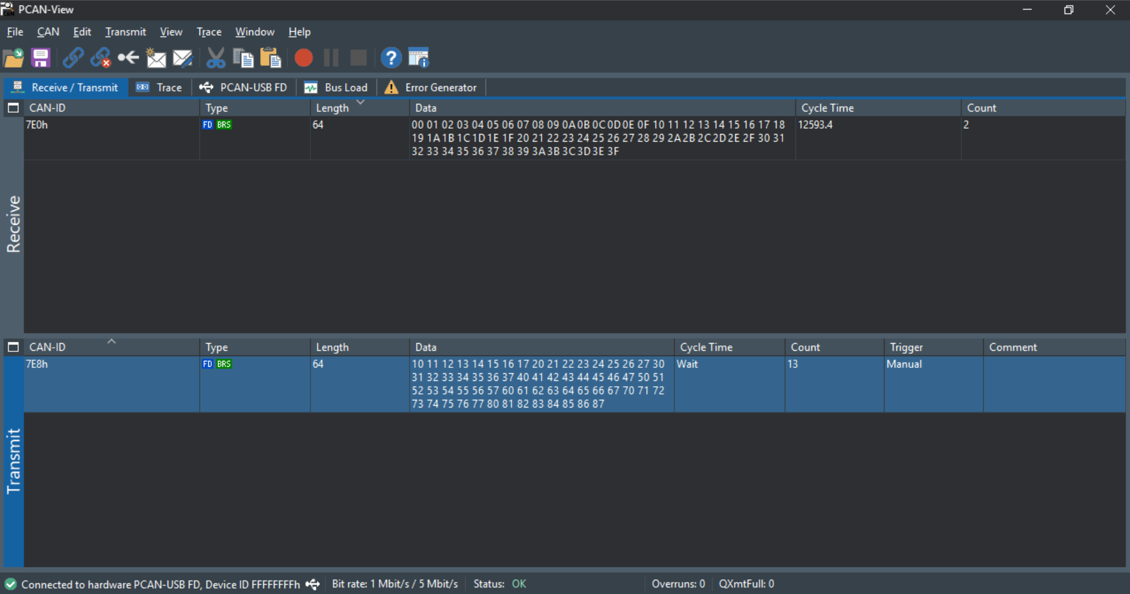
Task: Stop the trace using the square button
Action: (x=358, y=58)
